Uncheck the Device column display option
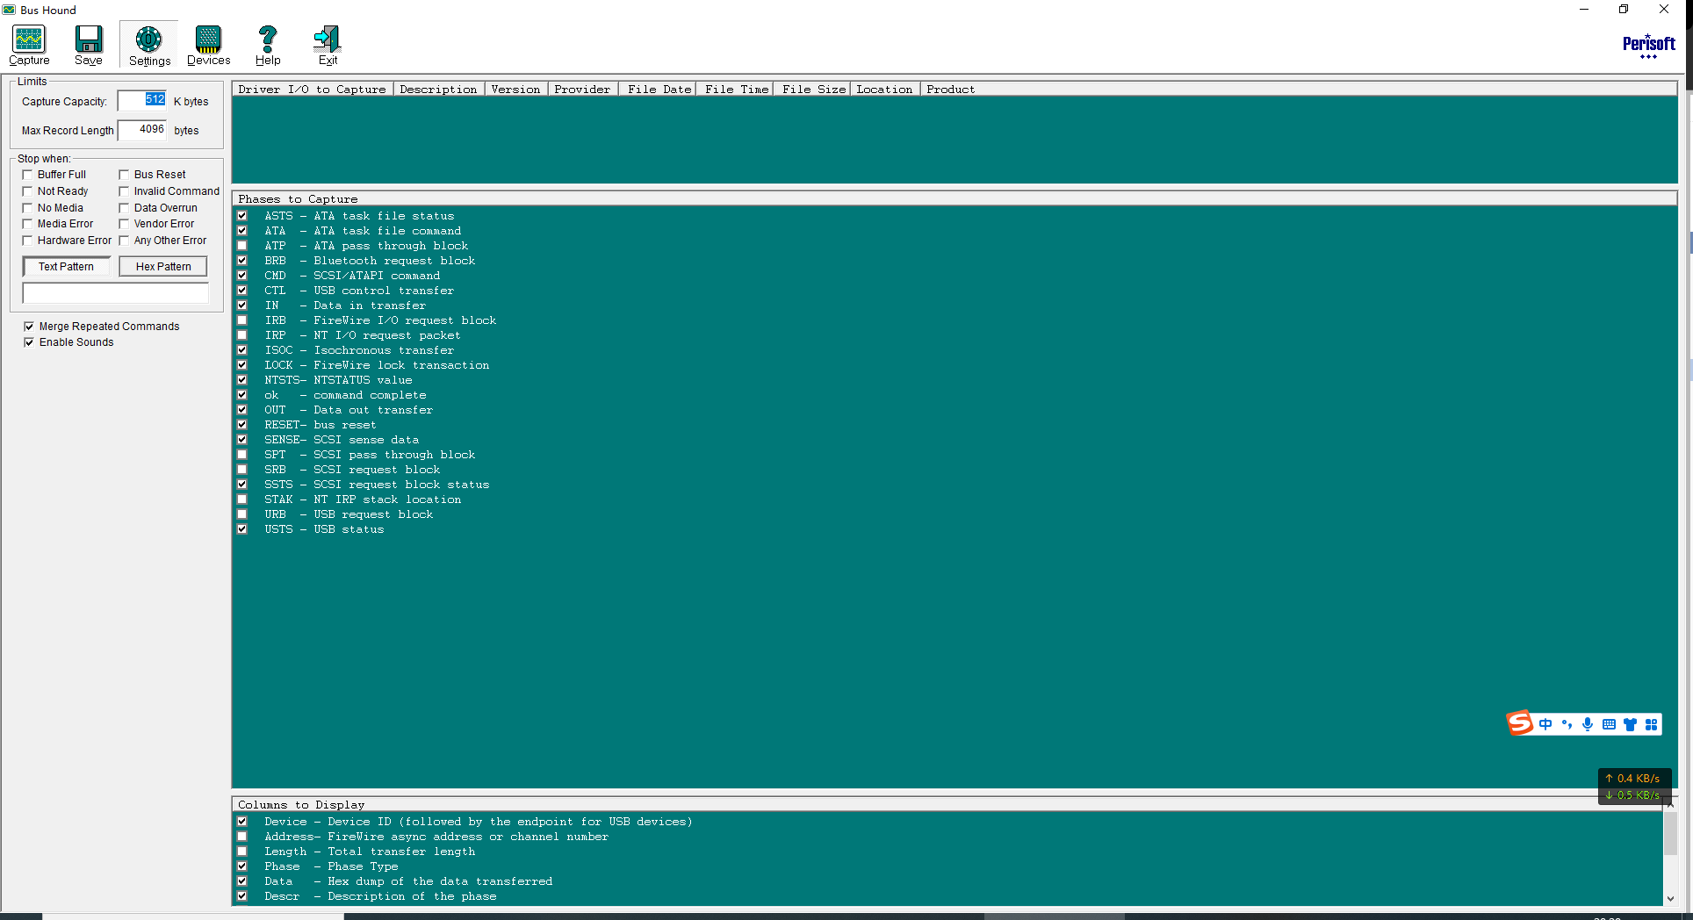 tap(241, 822)
